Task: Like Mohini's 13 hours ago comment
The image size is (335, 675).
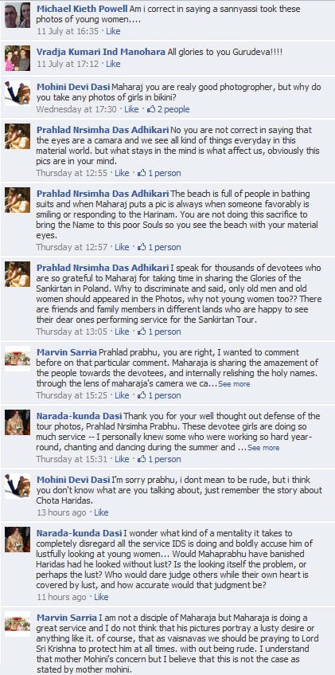Action: 101,512
